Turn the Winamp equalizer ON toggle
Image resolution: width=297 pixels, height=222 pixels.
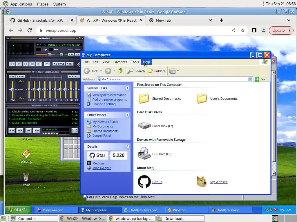12,76
